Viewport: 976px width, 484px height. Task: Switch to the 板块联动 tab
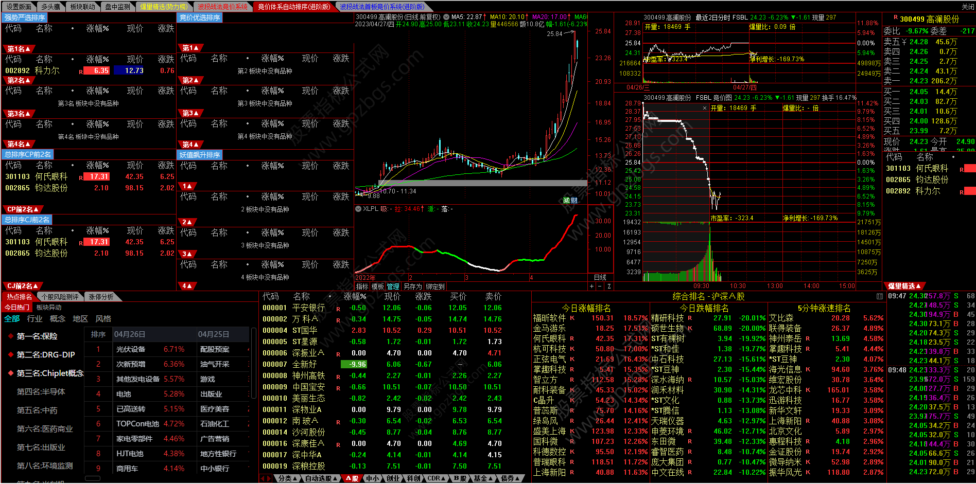(82, 7)
